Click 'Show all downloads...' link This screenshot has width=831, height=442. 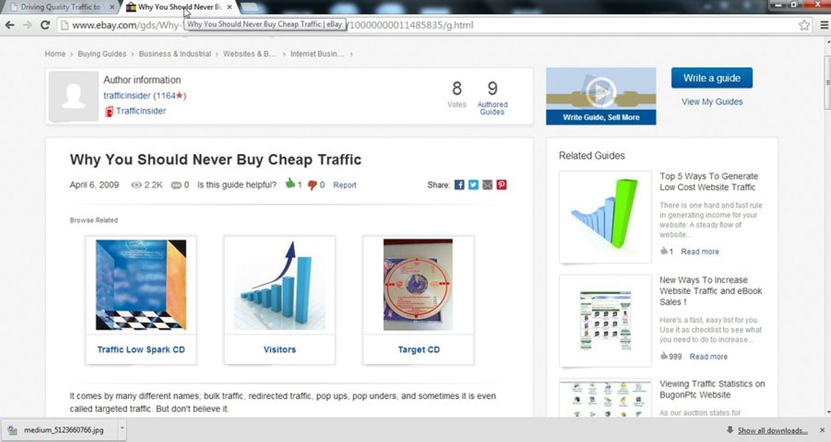773,430
